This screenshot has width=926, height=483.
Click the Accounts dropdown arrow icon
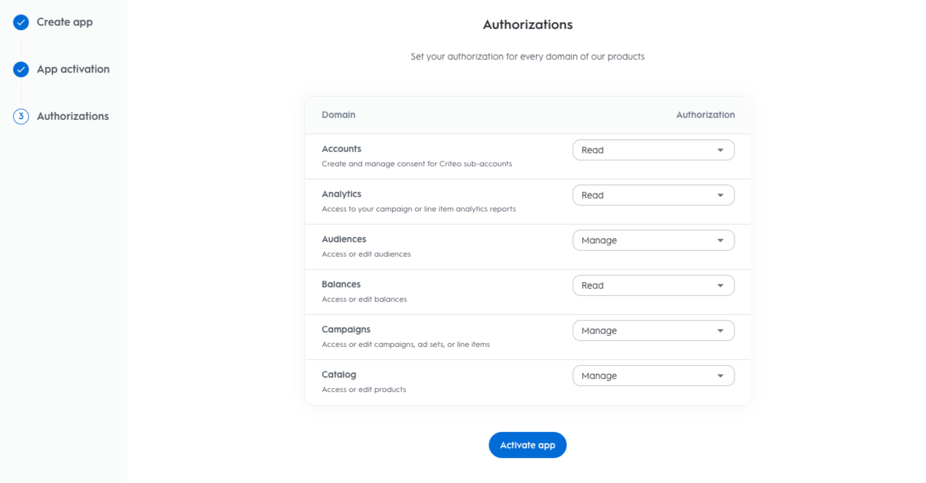pos(721,150)
